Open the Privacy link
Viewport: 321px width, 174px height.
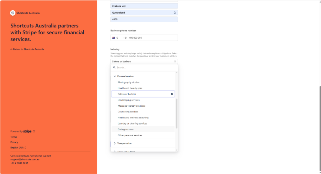(14, 142)
